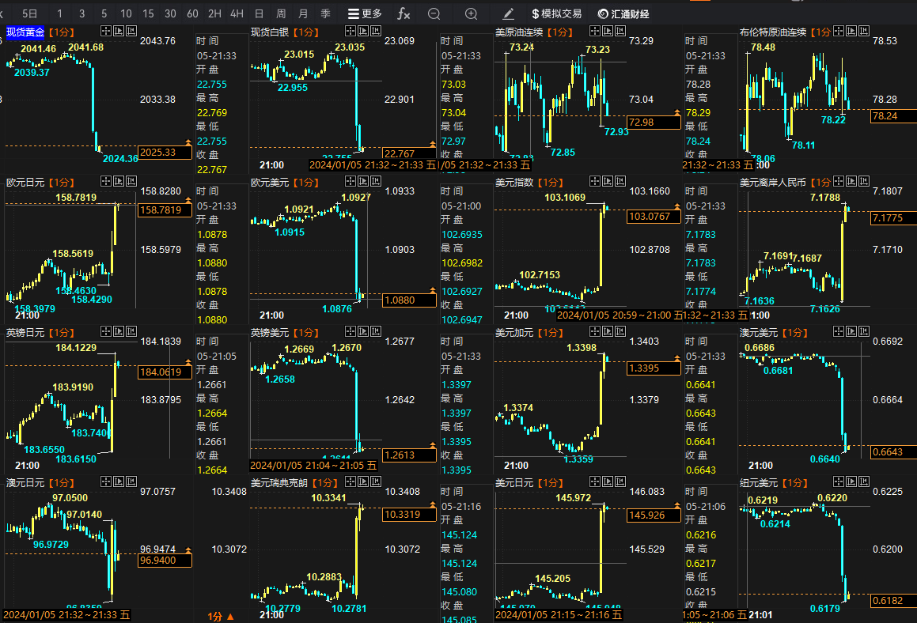The width and height of the screenshot is (917, 623).
Task: Open the 汇通财经 link
Action: tap(623, 13)
